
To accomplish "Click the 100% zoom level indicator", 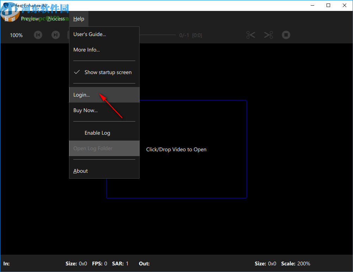I will (x=16, y=35).
